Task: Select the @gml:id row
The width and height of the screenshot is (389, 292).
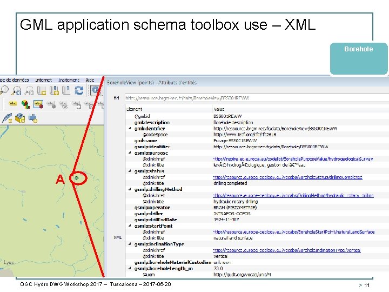Action: click(257, 116)
